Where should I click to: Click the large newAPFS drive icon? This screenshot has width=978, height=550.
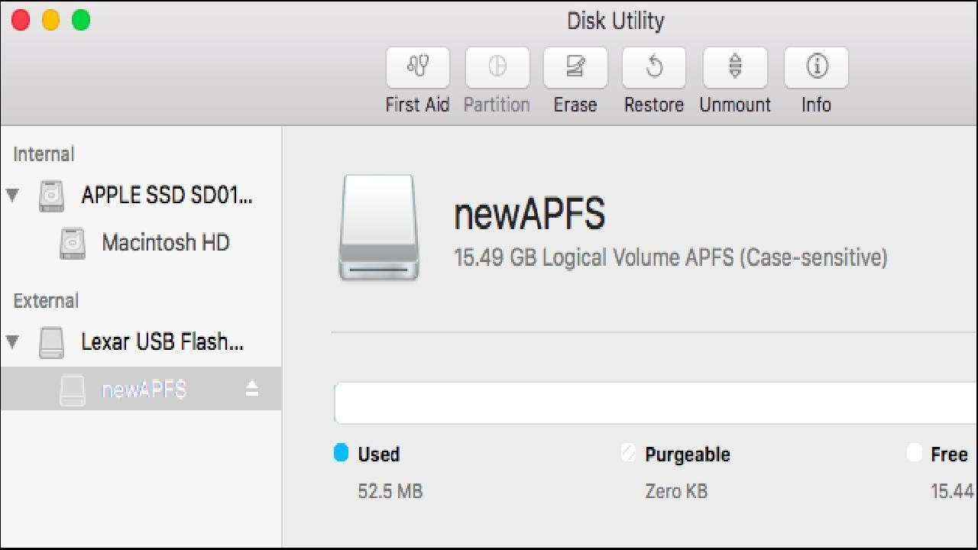pyautogui.click(x=379, y=228)
